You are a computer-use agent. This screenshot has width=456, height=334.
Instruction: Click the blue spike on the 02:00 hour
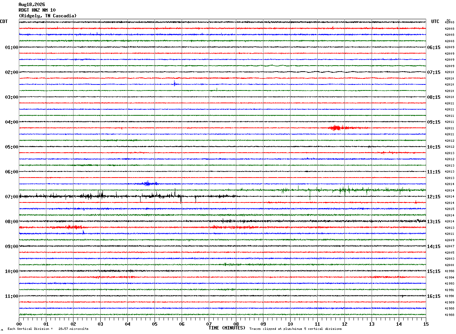click(x=174, y=84)
